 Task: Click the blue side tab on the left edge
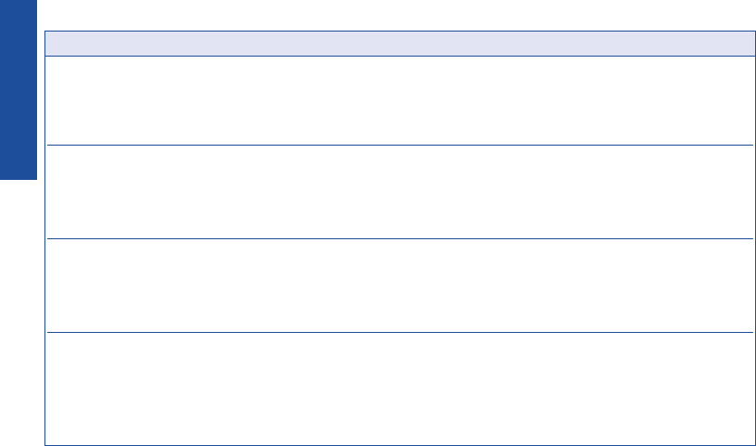pyautogui.click(x=18, y=90)
